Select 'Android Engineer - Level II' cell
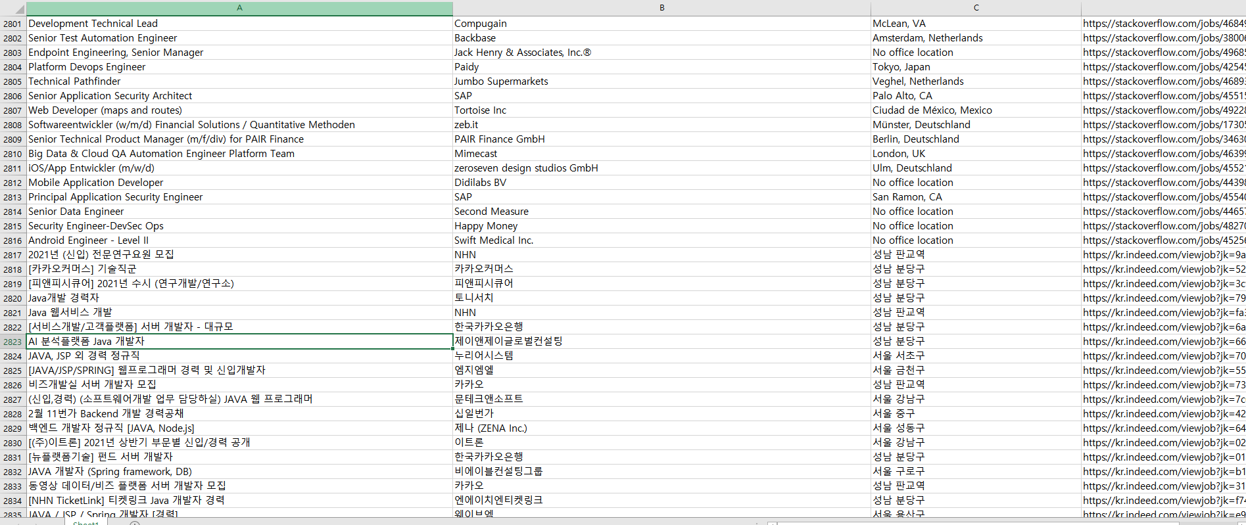The height and width of the screenshot is (525, 1246). 239,240
